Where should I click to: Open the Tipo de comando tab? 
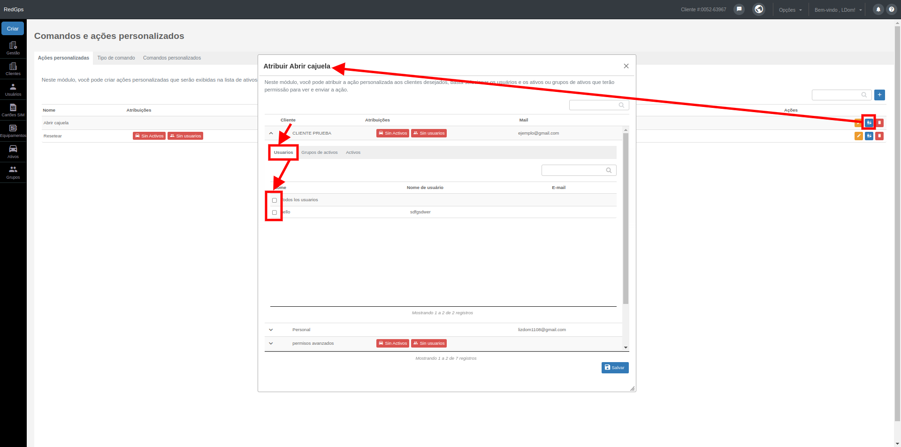116,58
